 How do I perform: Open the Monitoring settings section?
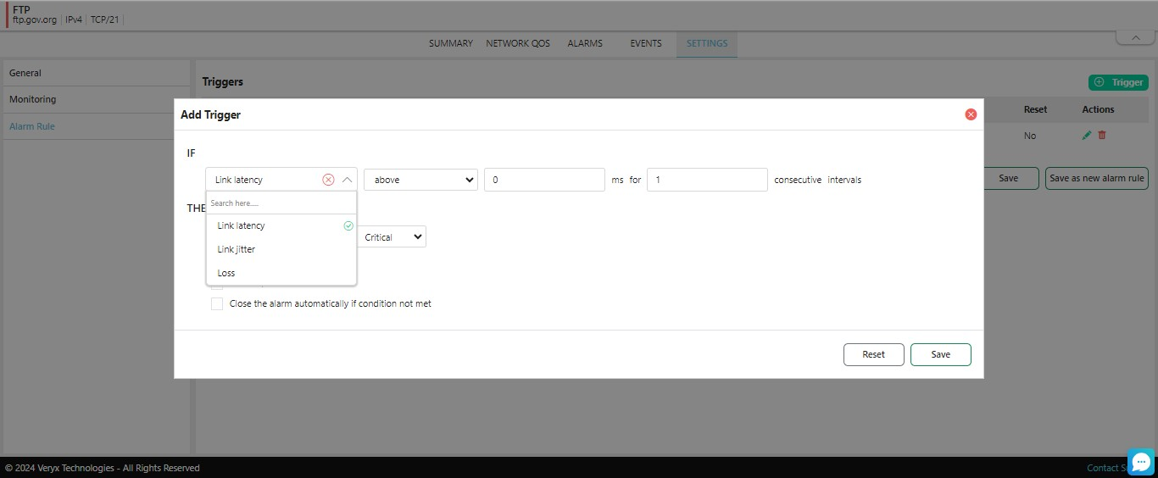click(x=33, y=99)
